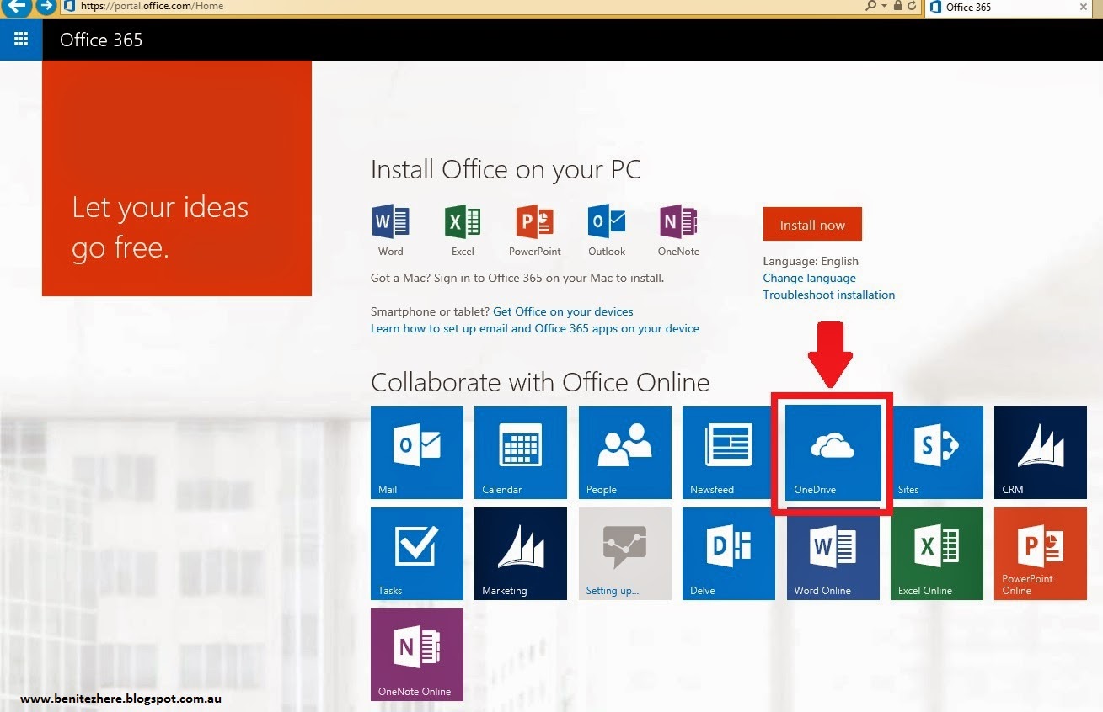
Task: Click the Excel install icon
Action: pos(463,222)
